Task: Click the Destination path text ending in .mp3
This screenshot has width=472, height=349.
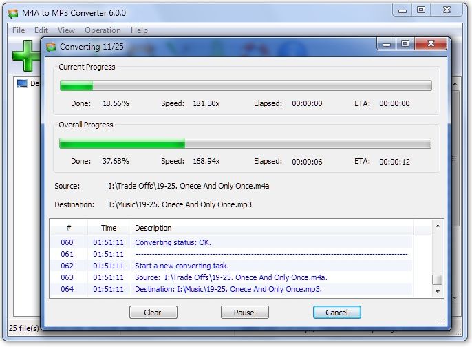Action: pyautogui.click(x=180, y=204)
